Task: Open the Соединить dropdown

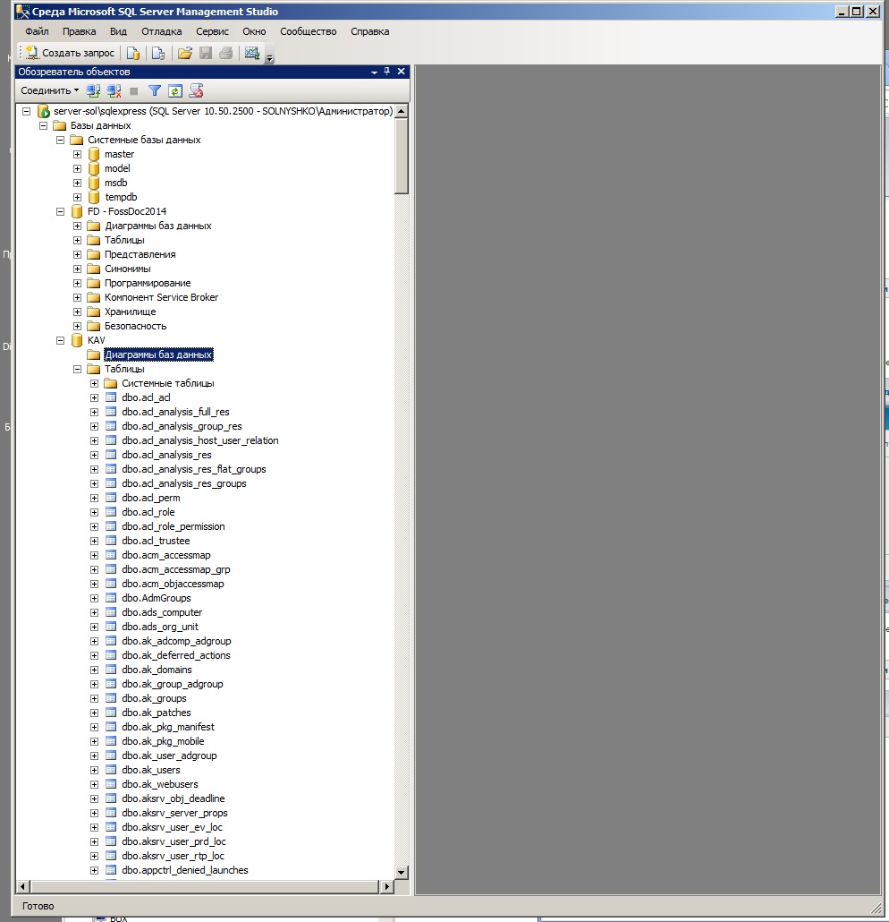Action: 49,90
